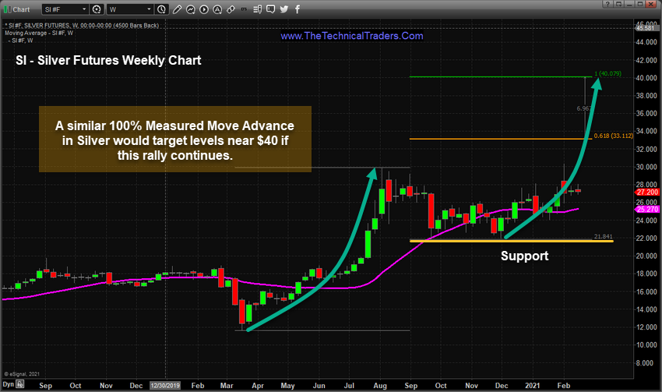The height and width of the screenshot is (392, 662).
Task: Share chart via Twitter bird icon
Action: tap(284, 9)
